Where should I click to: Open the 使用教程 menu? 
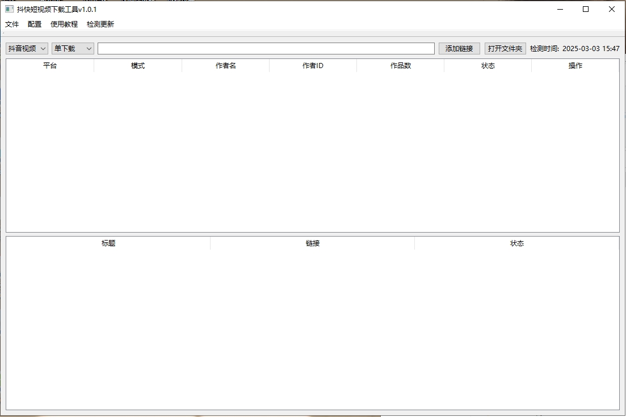(x=64, y=24)
